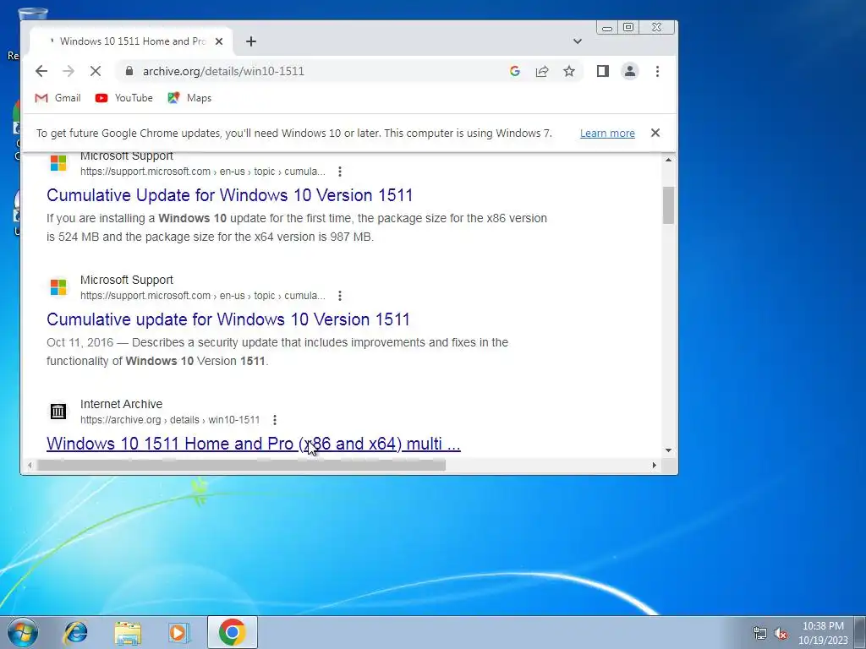Screen dimensions: 866x649
Task: Click the taskbar clock showing 10:38 PM
Action: (823, 633)
